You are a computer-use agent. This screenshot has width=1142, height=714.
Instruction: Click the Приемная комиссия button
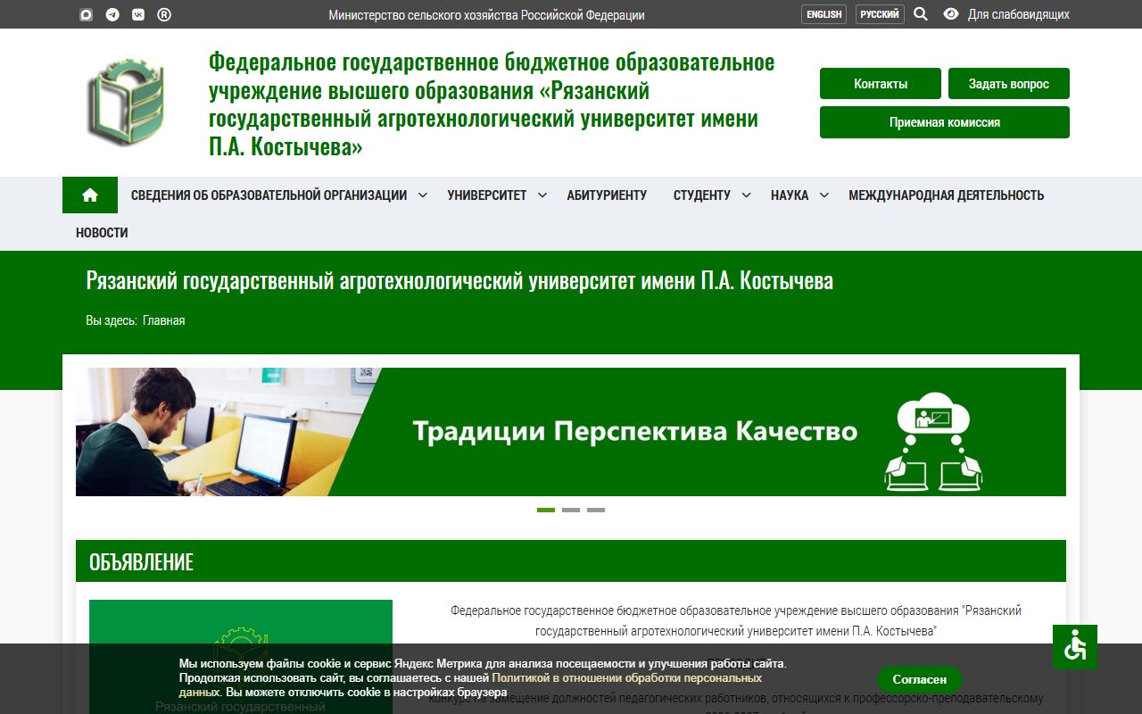tap(945, 122)
